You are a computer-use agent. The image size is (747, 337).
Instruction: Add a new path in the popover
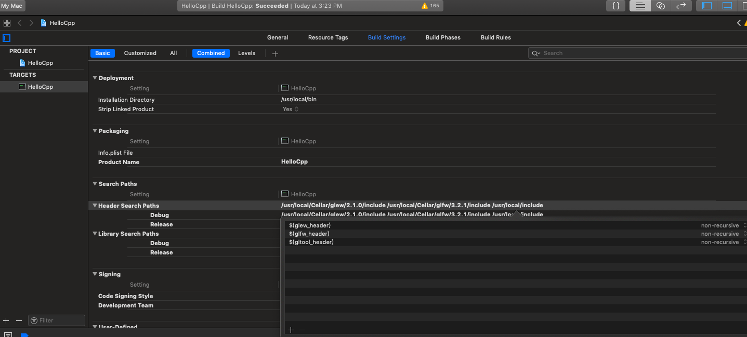pyautogui.click(x=291, y=330)
